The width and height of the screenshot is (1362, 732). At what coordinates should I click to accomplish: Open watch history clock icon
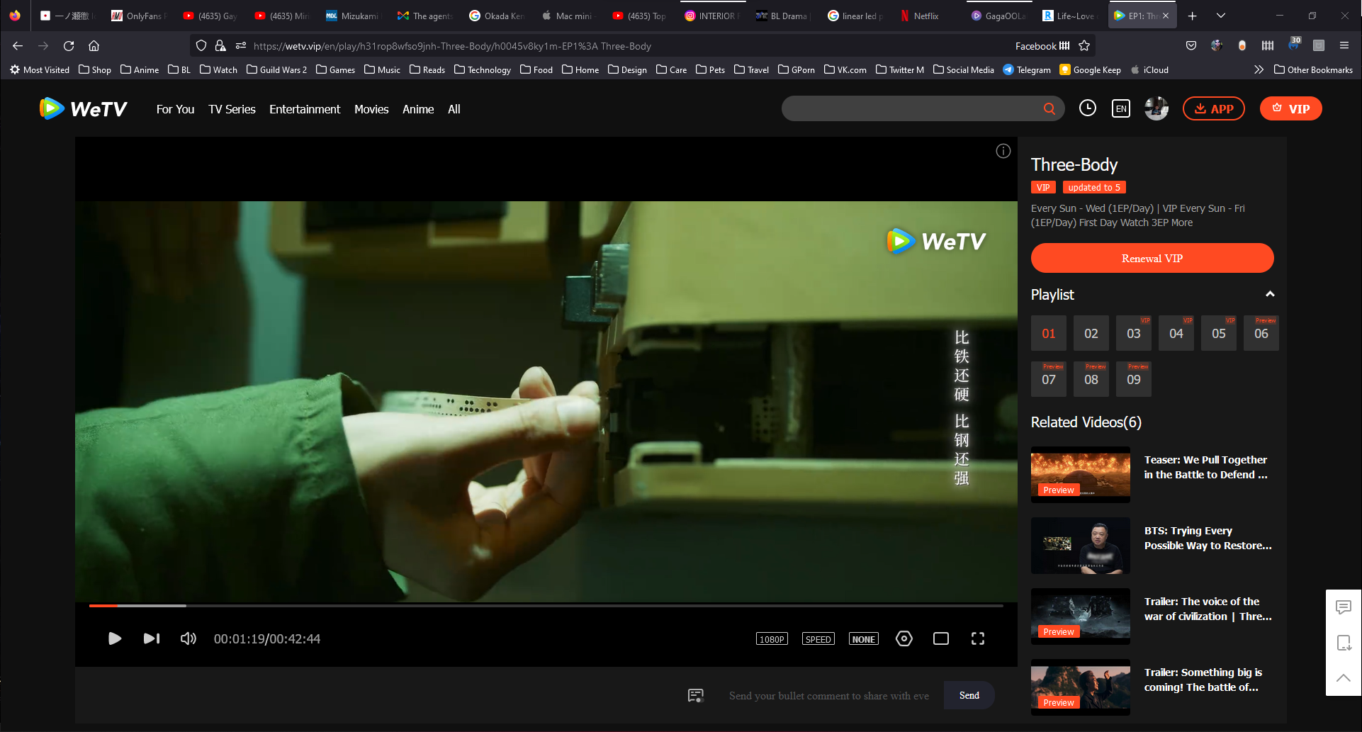1087,108
